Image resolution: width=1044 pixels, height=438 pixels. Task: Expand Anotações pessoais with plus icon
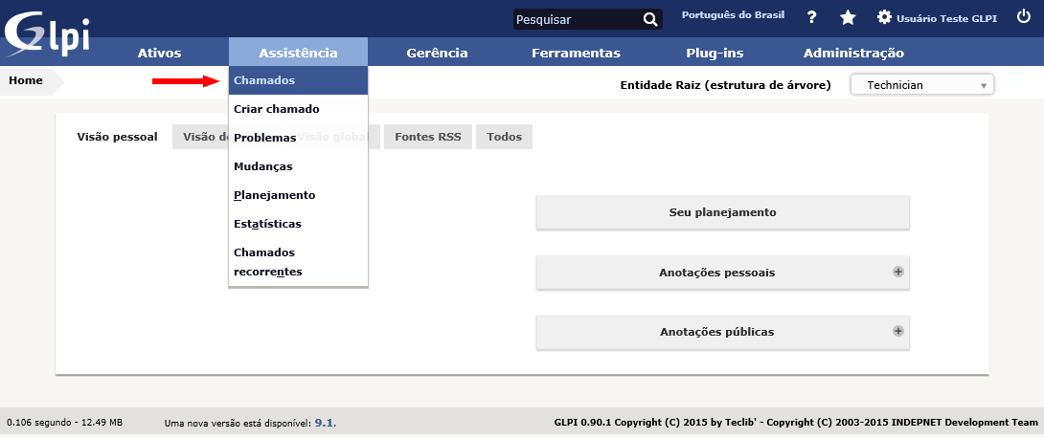pos(898,272)
